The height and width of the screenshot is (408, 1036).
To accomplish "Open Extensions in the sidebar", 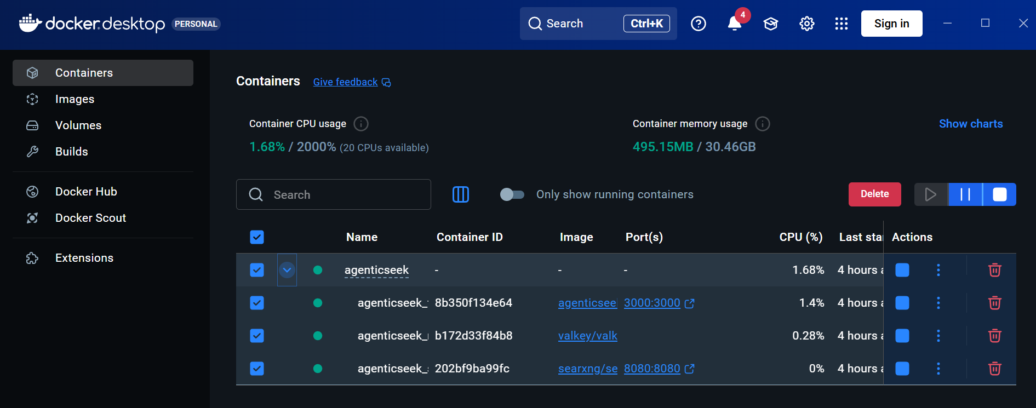I will pyautogui.click(x=103, y=258).
